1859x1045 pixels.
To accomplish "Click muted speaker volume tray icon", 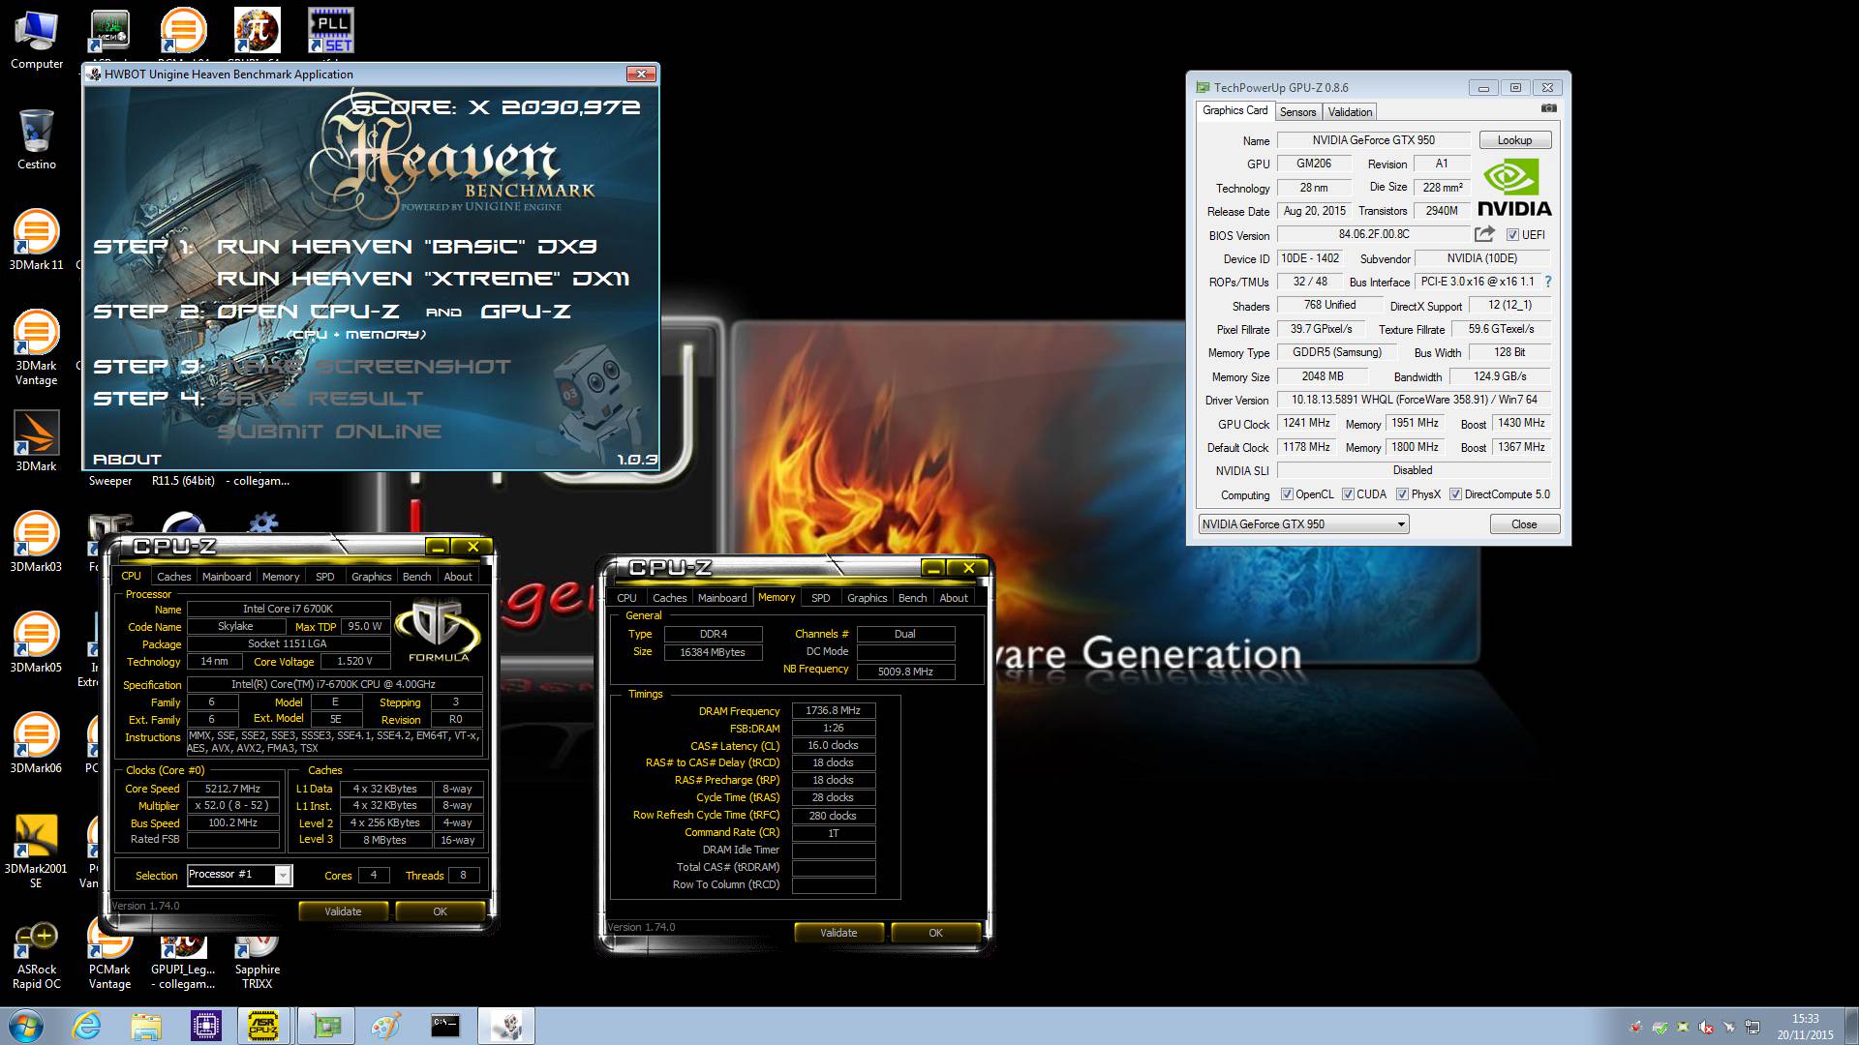I will click(x=1706, y=1027).
